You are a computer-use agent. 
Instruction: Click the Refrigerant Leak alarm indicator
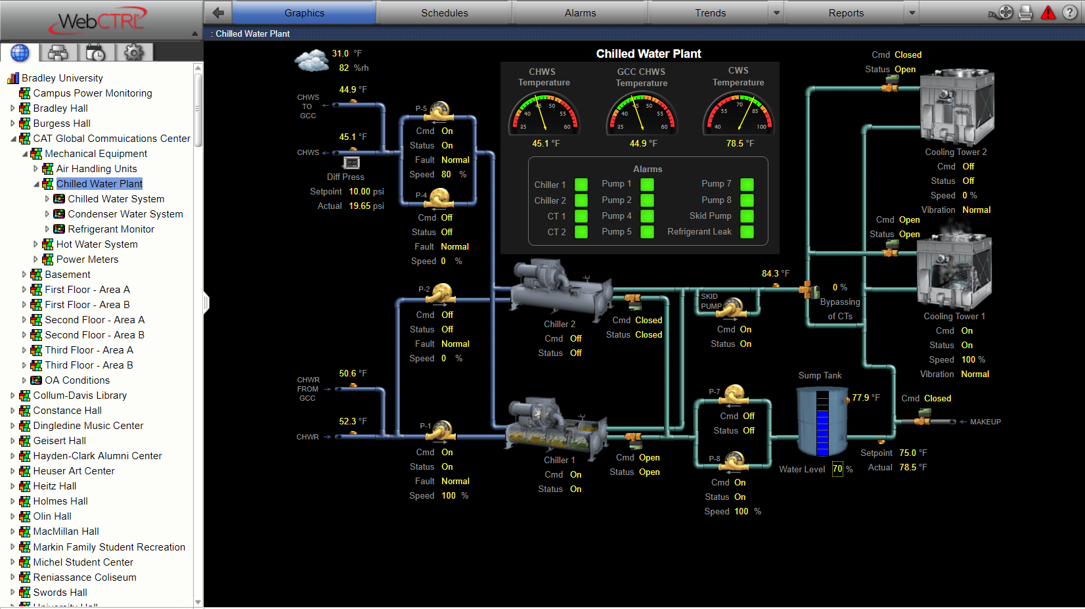coord(747,232)
